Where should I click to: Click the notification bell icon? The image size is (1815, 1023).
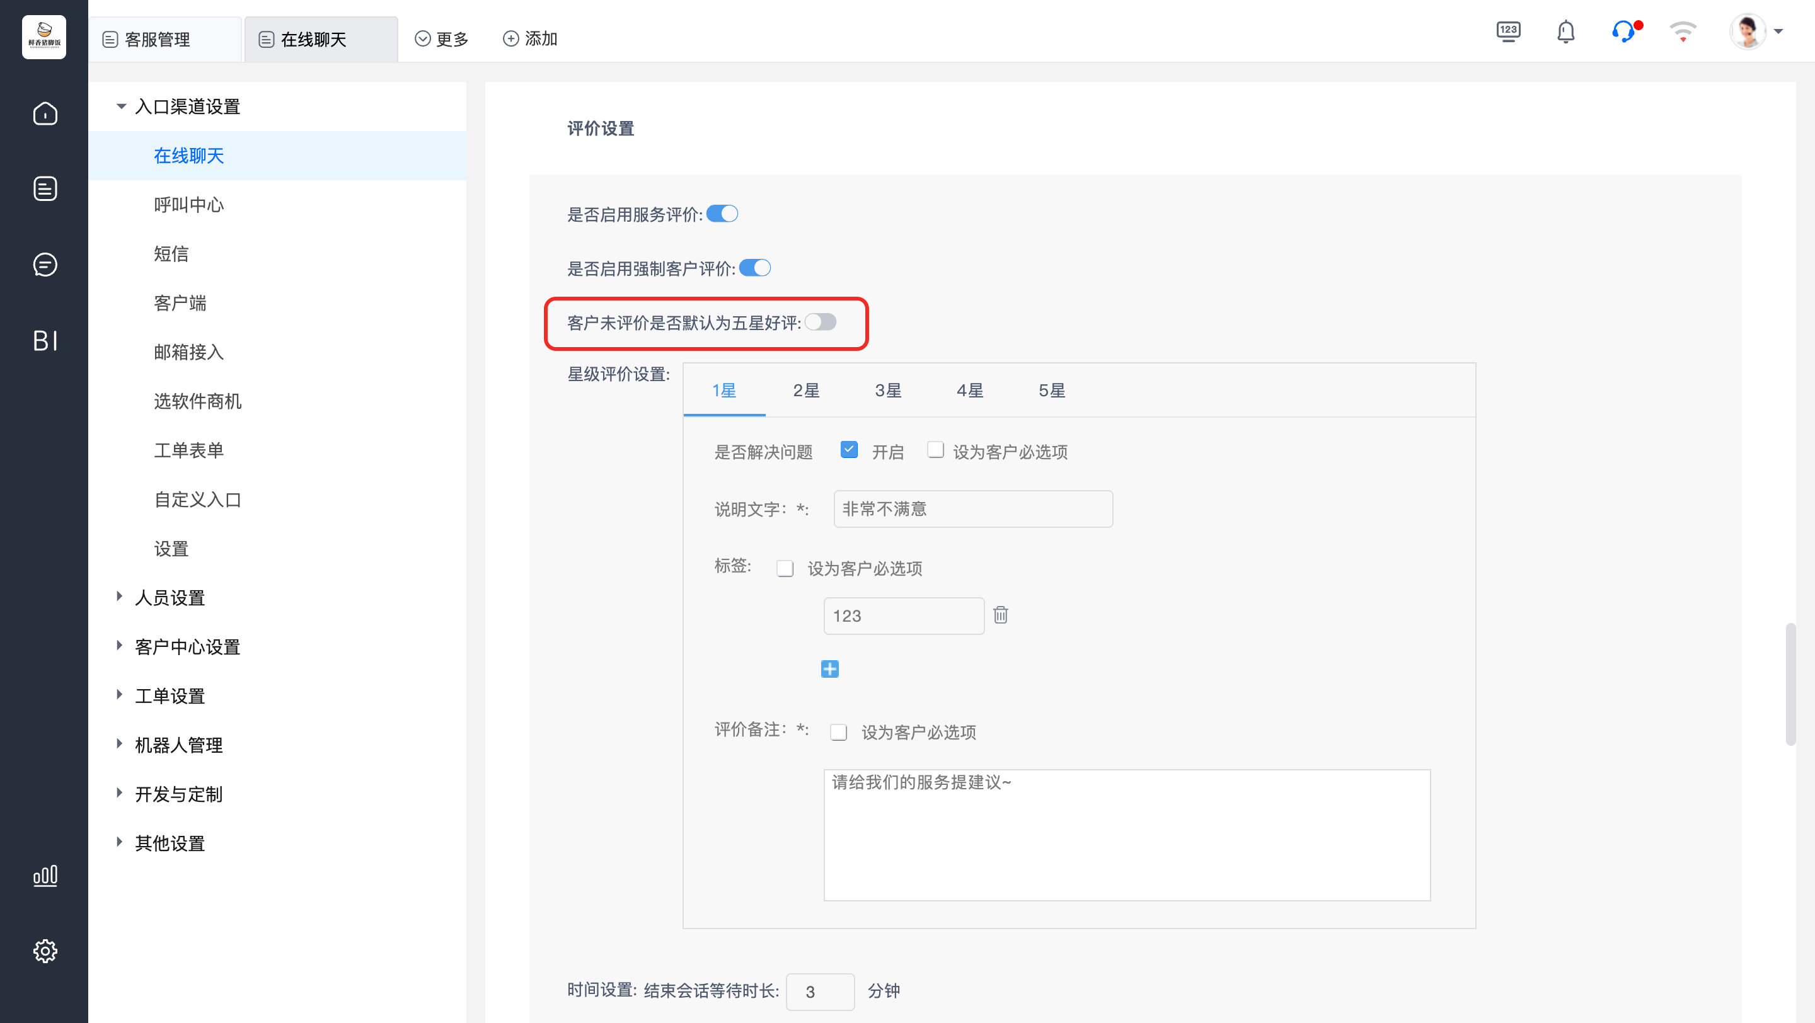click(1565, 31)
